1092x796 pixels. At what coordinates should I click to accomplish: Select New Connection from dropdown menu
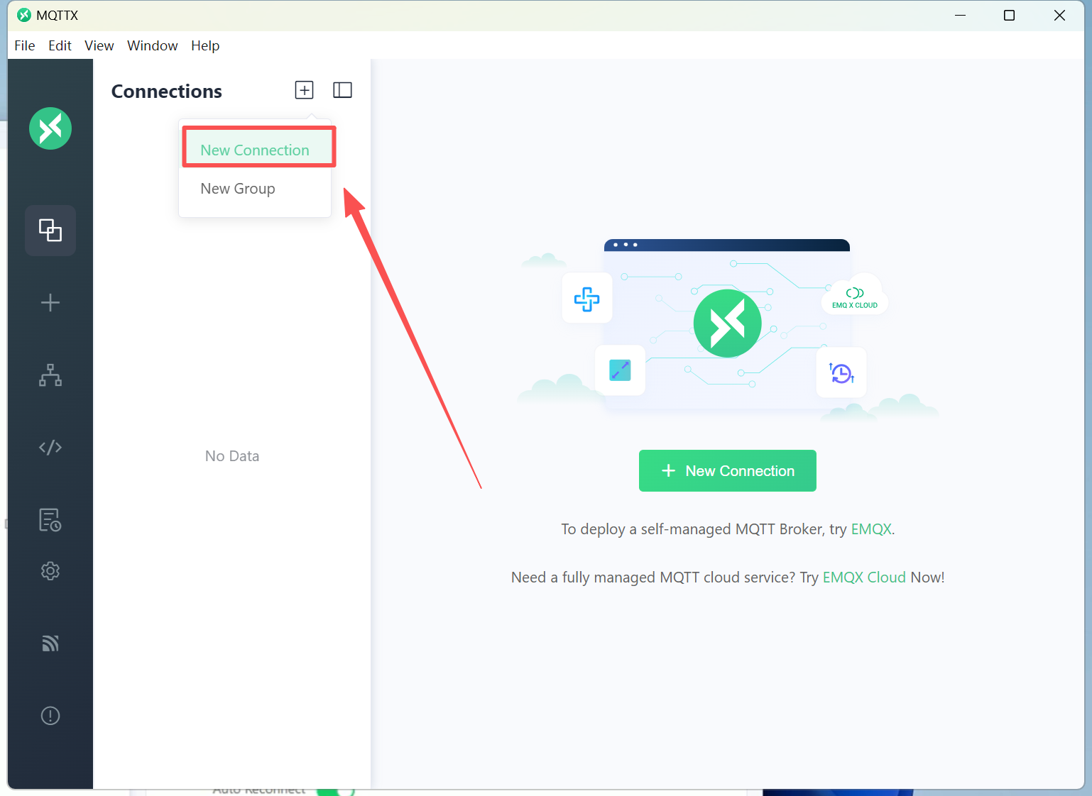(x=255, y=150)
